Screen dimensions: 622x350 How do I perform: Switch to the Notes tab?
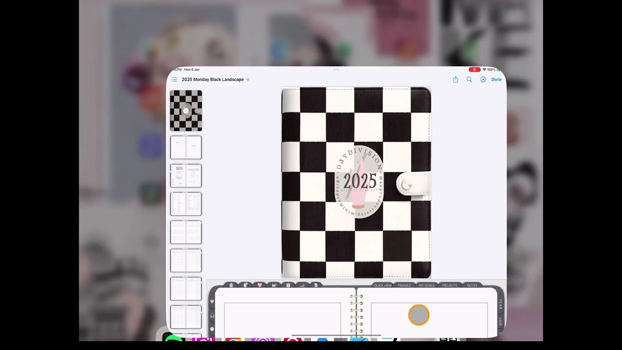click(472, 285)
